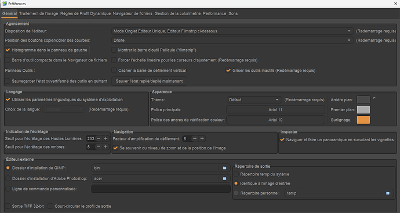Open the Sons tab
This screenshot has width=400, height=213.
[x=233, y=13]
